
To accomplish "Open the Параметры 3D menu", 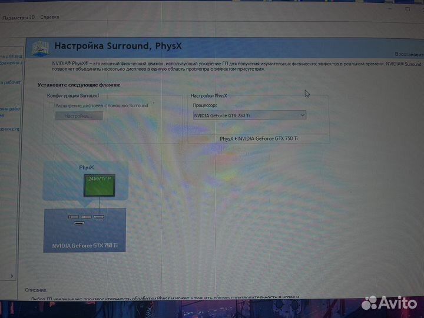I will (x=19, y=17).
